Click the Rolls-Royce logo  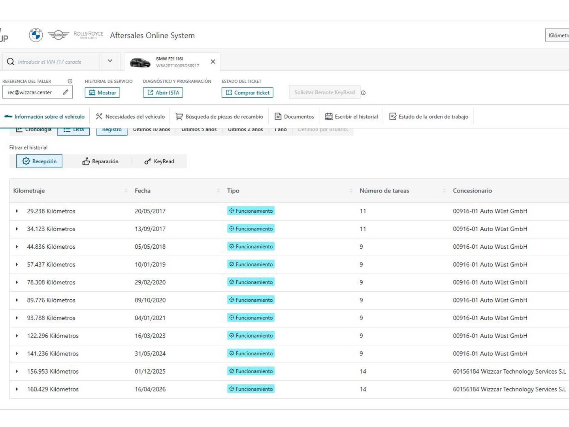(x=88, y=35)
